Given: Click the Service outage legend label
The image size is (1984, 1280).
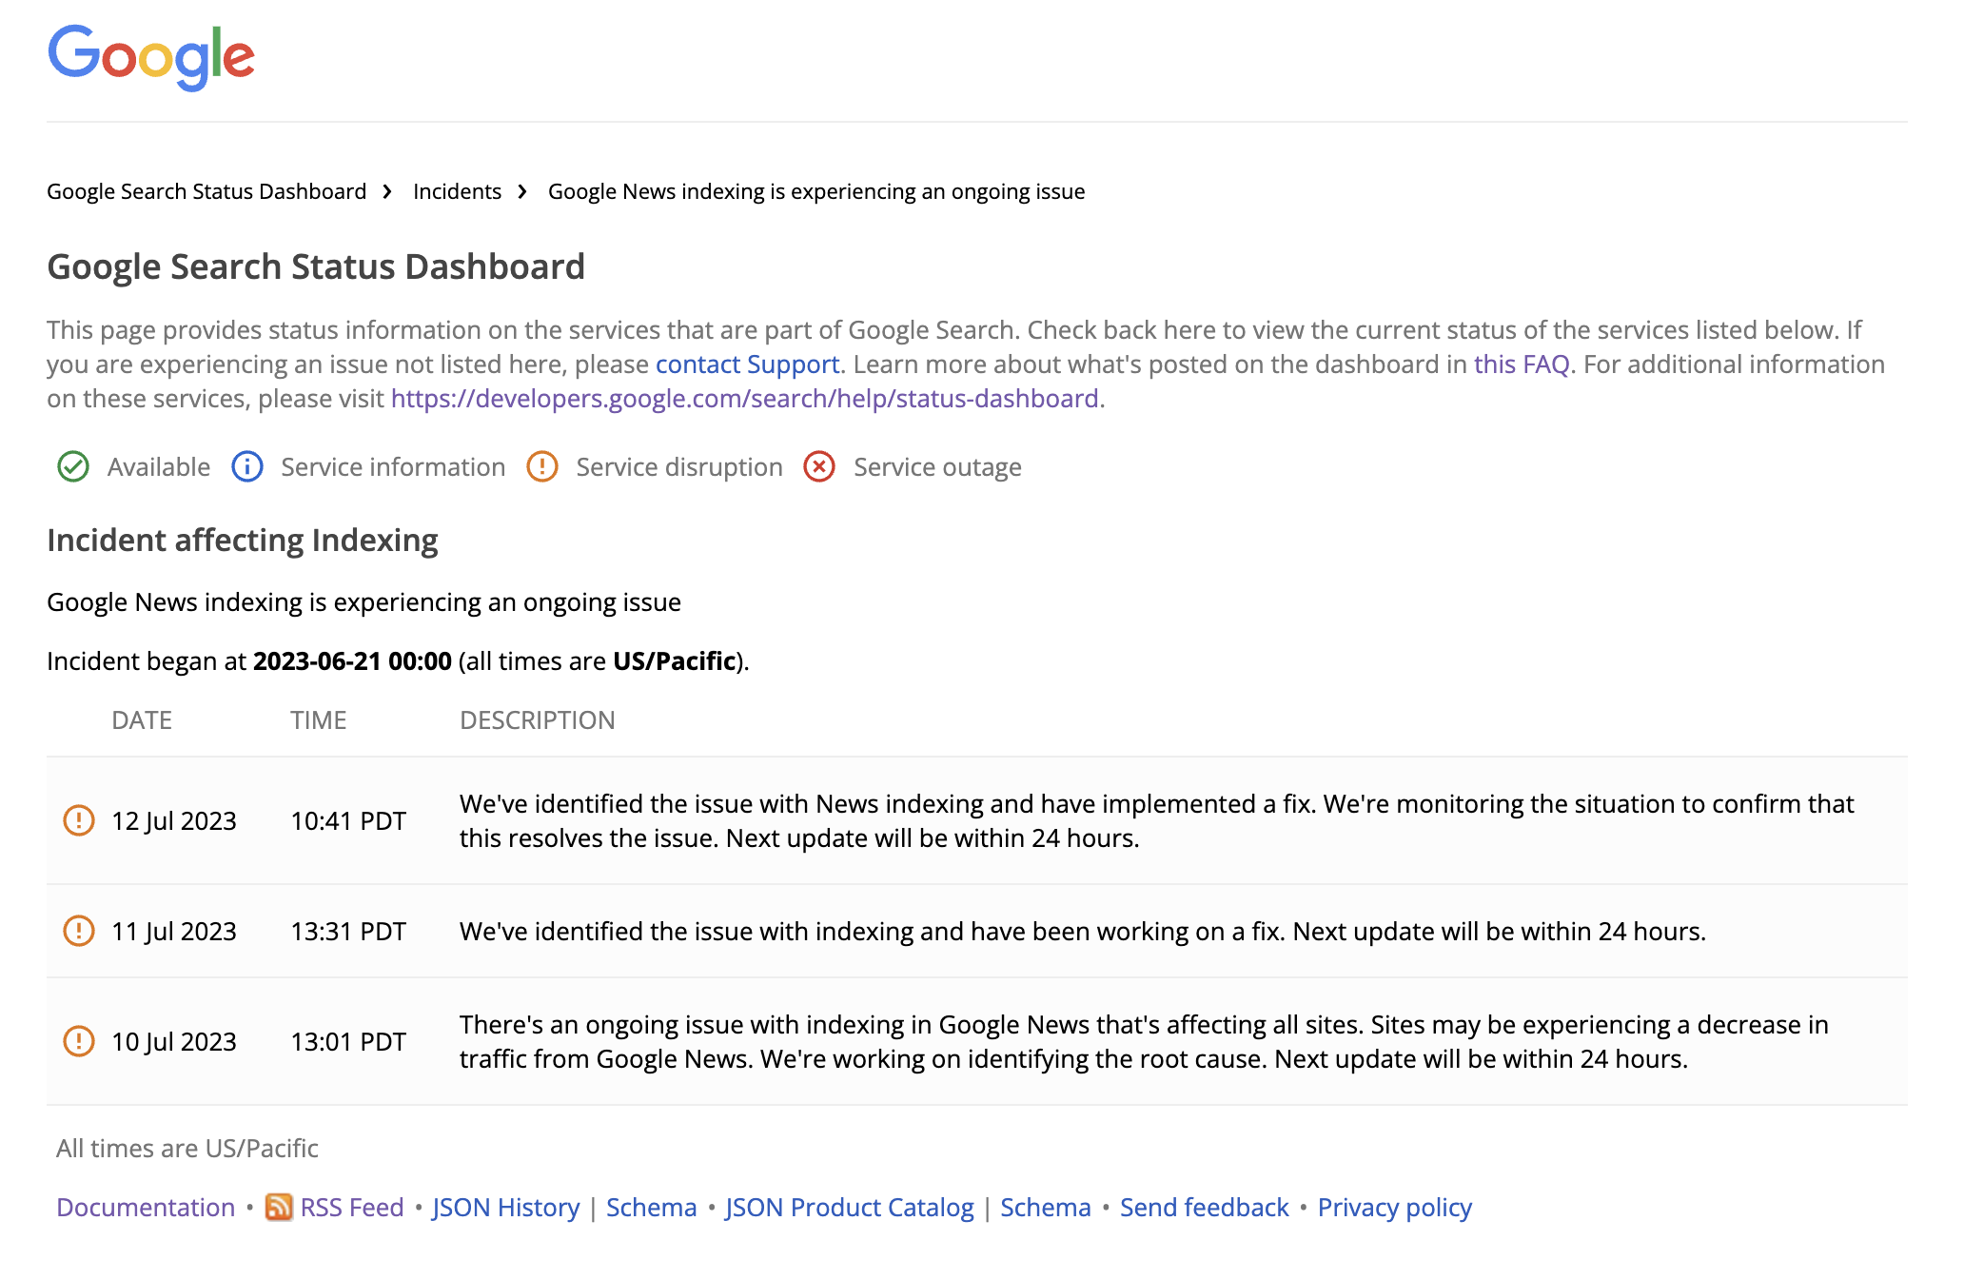Looking at the screenshot, I should (x=937, y=467).
